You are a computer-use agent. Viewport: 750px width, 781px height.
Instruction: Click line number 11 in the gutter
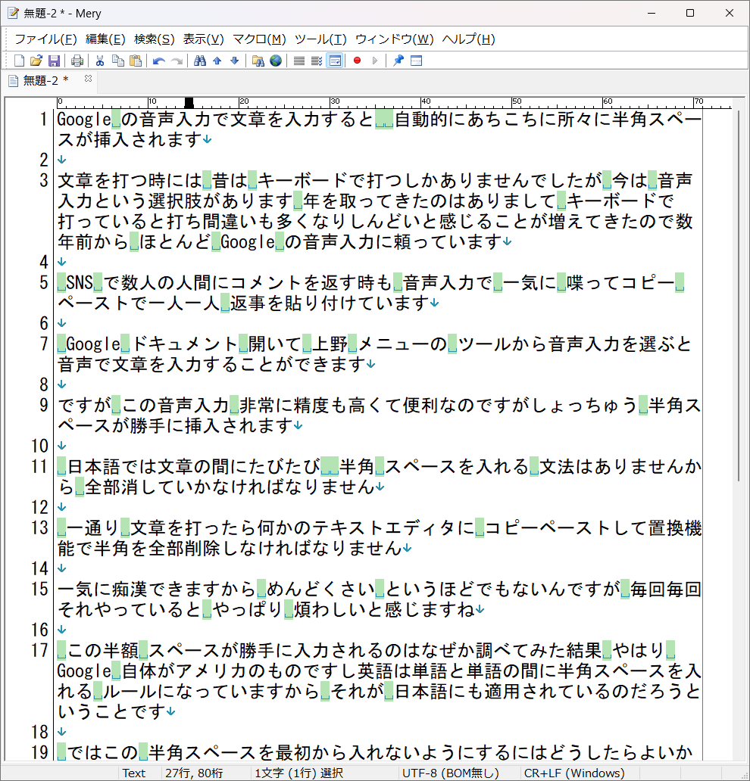39,466
